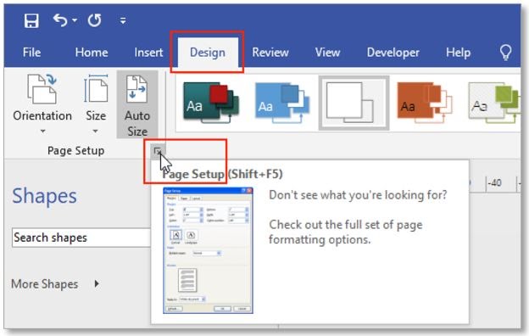
Task: Open Page Setup dialog launcher
Action: coord(158,151)
